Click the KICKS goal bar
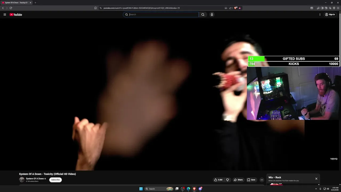The width and height of the screenshot is (341, 192). point(294,64)
